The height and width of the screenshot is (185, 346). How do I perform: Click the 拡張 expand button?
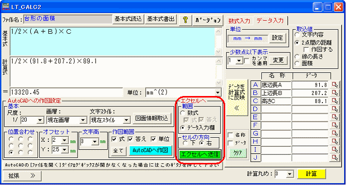point(22,176)
